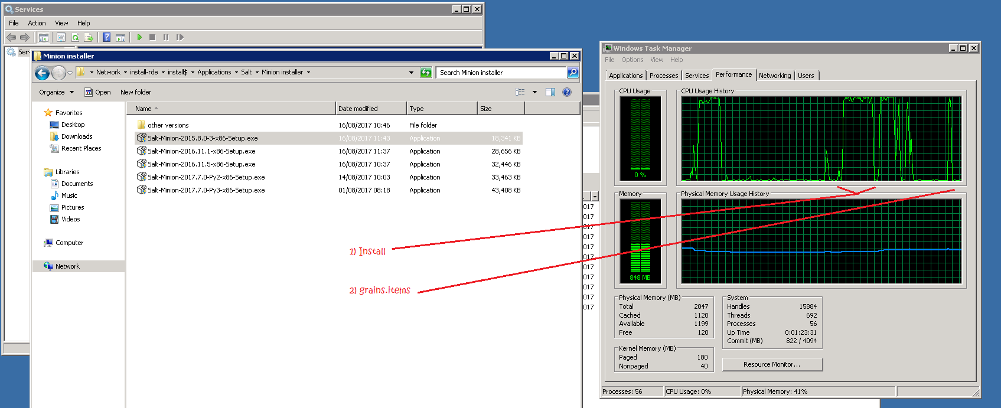Viewport: 1001px width, 408px height.
Task: Expand the dropdown arrow after Applications breadcrumb
Action: click(236, 73)
